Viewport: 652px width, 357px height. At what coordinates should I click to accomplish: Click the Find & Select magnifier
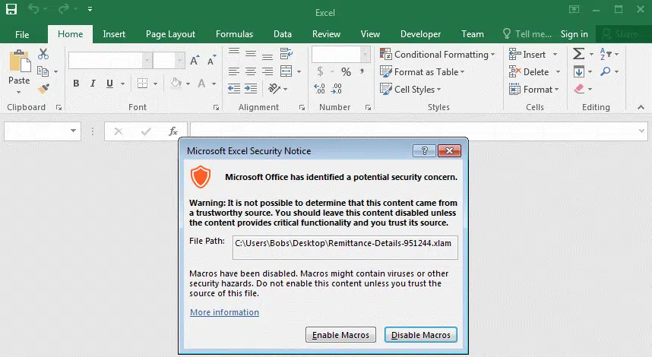click(x=606, y=71)
